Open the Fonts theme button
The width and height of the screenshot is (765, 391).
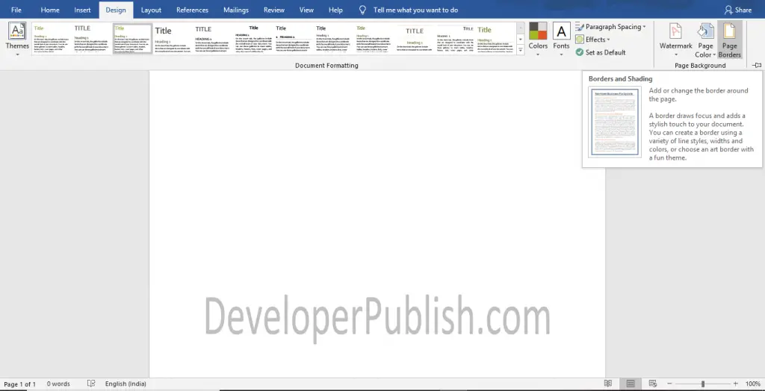point(561,38)
